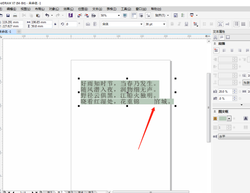Click the frame background color swatch

222,119
